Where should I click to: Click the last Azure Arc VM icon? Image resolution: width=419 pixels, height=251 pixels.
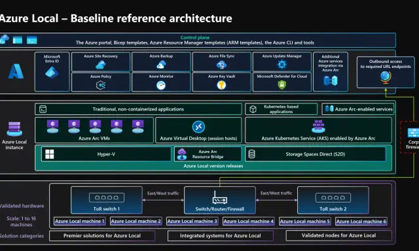pyautogui.click(x=138, y=126)
